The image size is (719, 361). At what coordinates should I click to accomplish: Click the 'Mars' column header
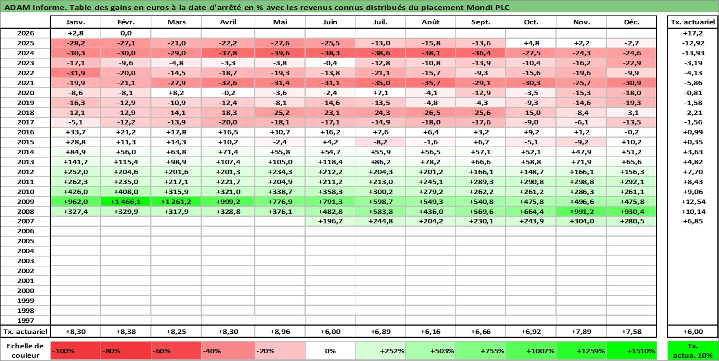[176, 23]
